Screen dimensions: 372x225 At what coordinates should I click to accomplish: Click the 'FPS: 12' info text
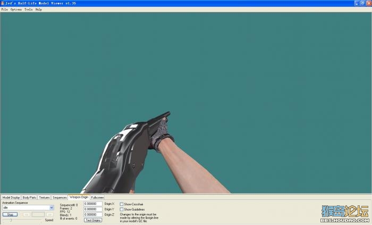tap(65, 212)
